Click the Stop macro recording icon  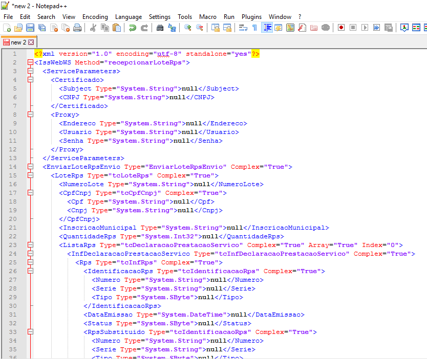pos(353,28)
